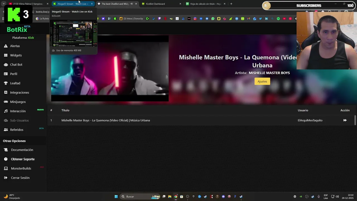This screenshot has height=201, width=357.
Task: Select the queued song title row text
Action: point(106,120)
